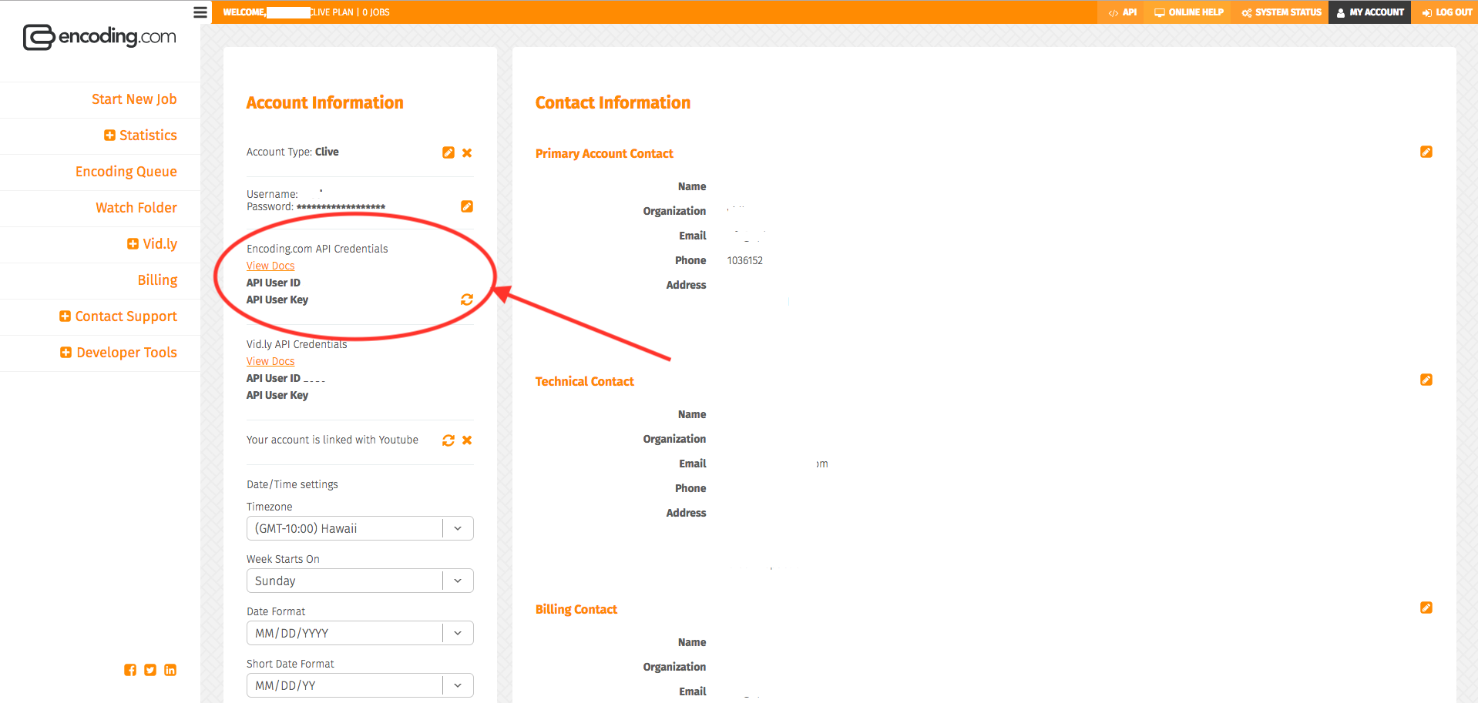Log Out from the top bar
The width and height of the screenshot is (1478, 703).
click(1446, 12)
